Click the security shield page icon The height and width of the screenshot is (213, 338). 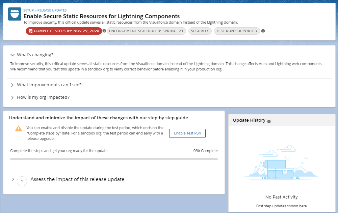click(15, 14)
